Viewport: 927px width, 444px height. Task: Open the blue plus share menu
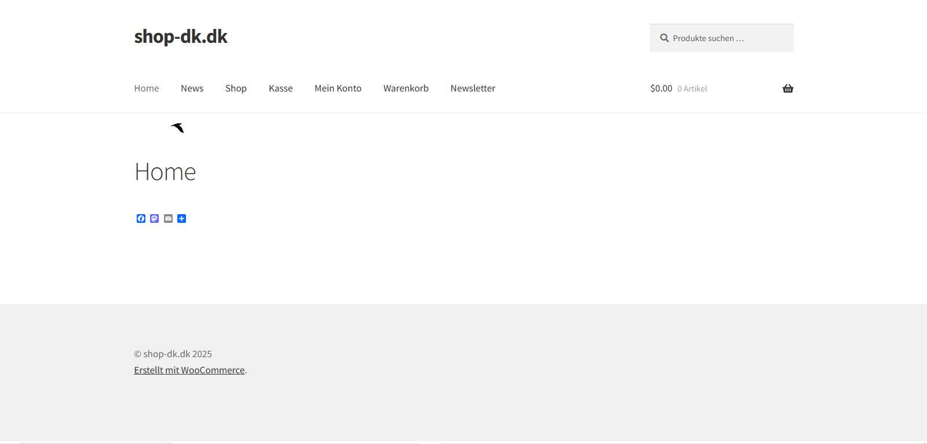(x=181, y=218)
